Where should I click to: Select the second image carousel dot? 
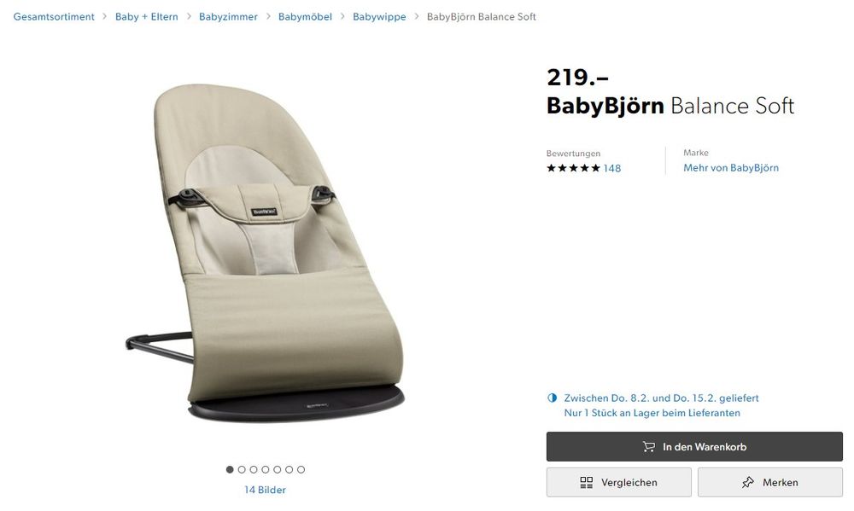(x=242, y=469)
